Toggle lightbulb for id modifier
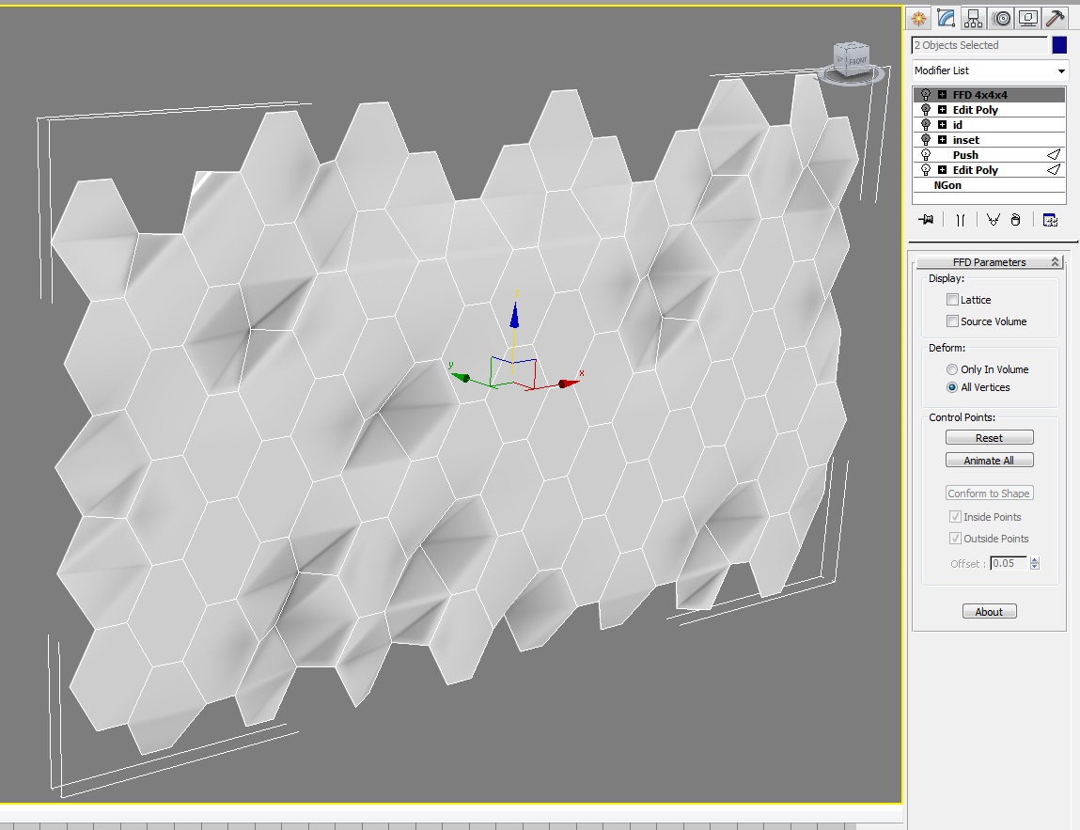 (x=926, y=125)
